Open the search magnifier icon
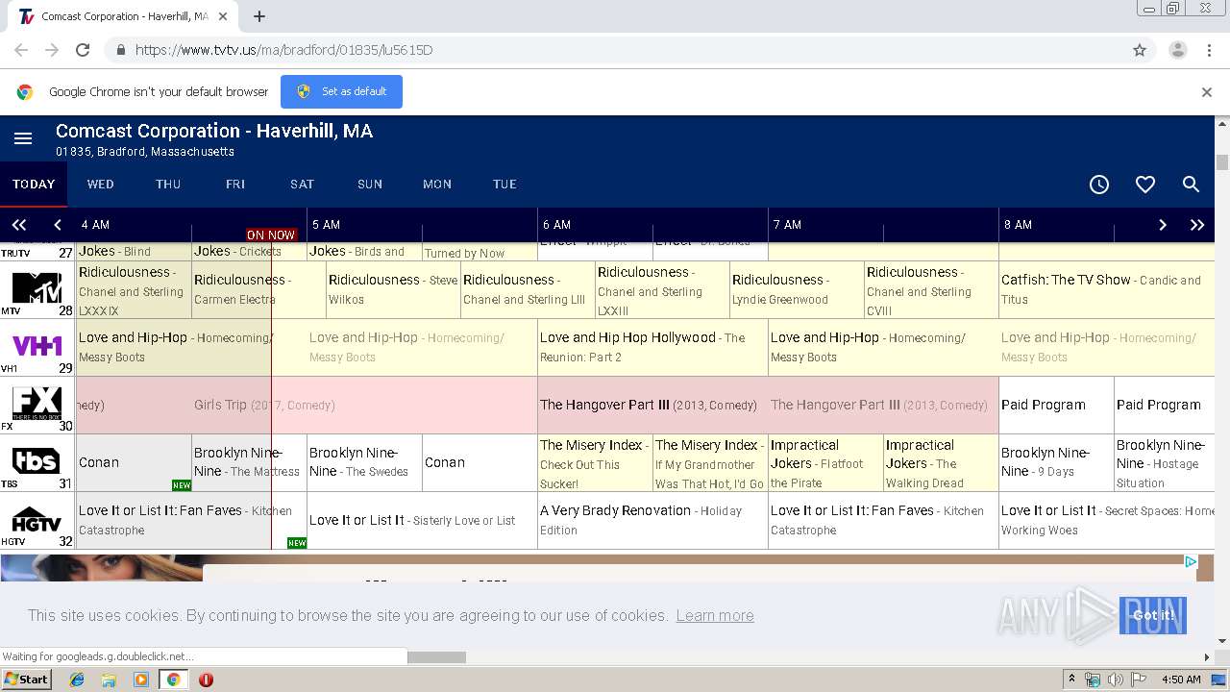This screenshot has height=692, width=1230. pyautogui.click(x=1191, y=185)
